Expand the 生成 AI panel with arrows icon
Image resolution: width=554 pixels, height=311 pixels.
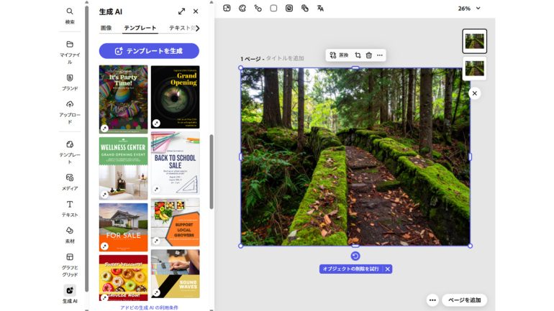pos(181,11)
